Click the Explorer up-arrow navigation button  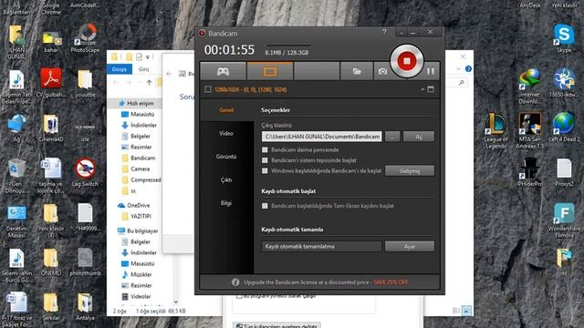(x=149, y=83)
